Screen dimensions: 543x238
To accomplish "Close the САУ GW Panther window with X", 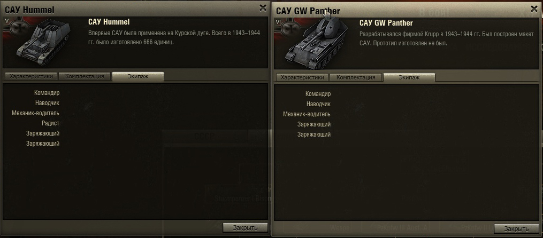I will click(x=534, y=9).
